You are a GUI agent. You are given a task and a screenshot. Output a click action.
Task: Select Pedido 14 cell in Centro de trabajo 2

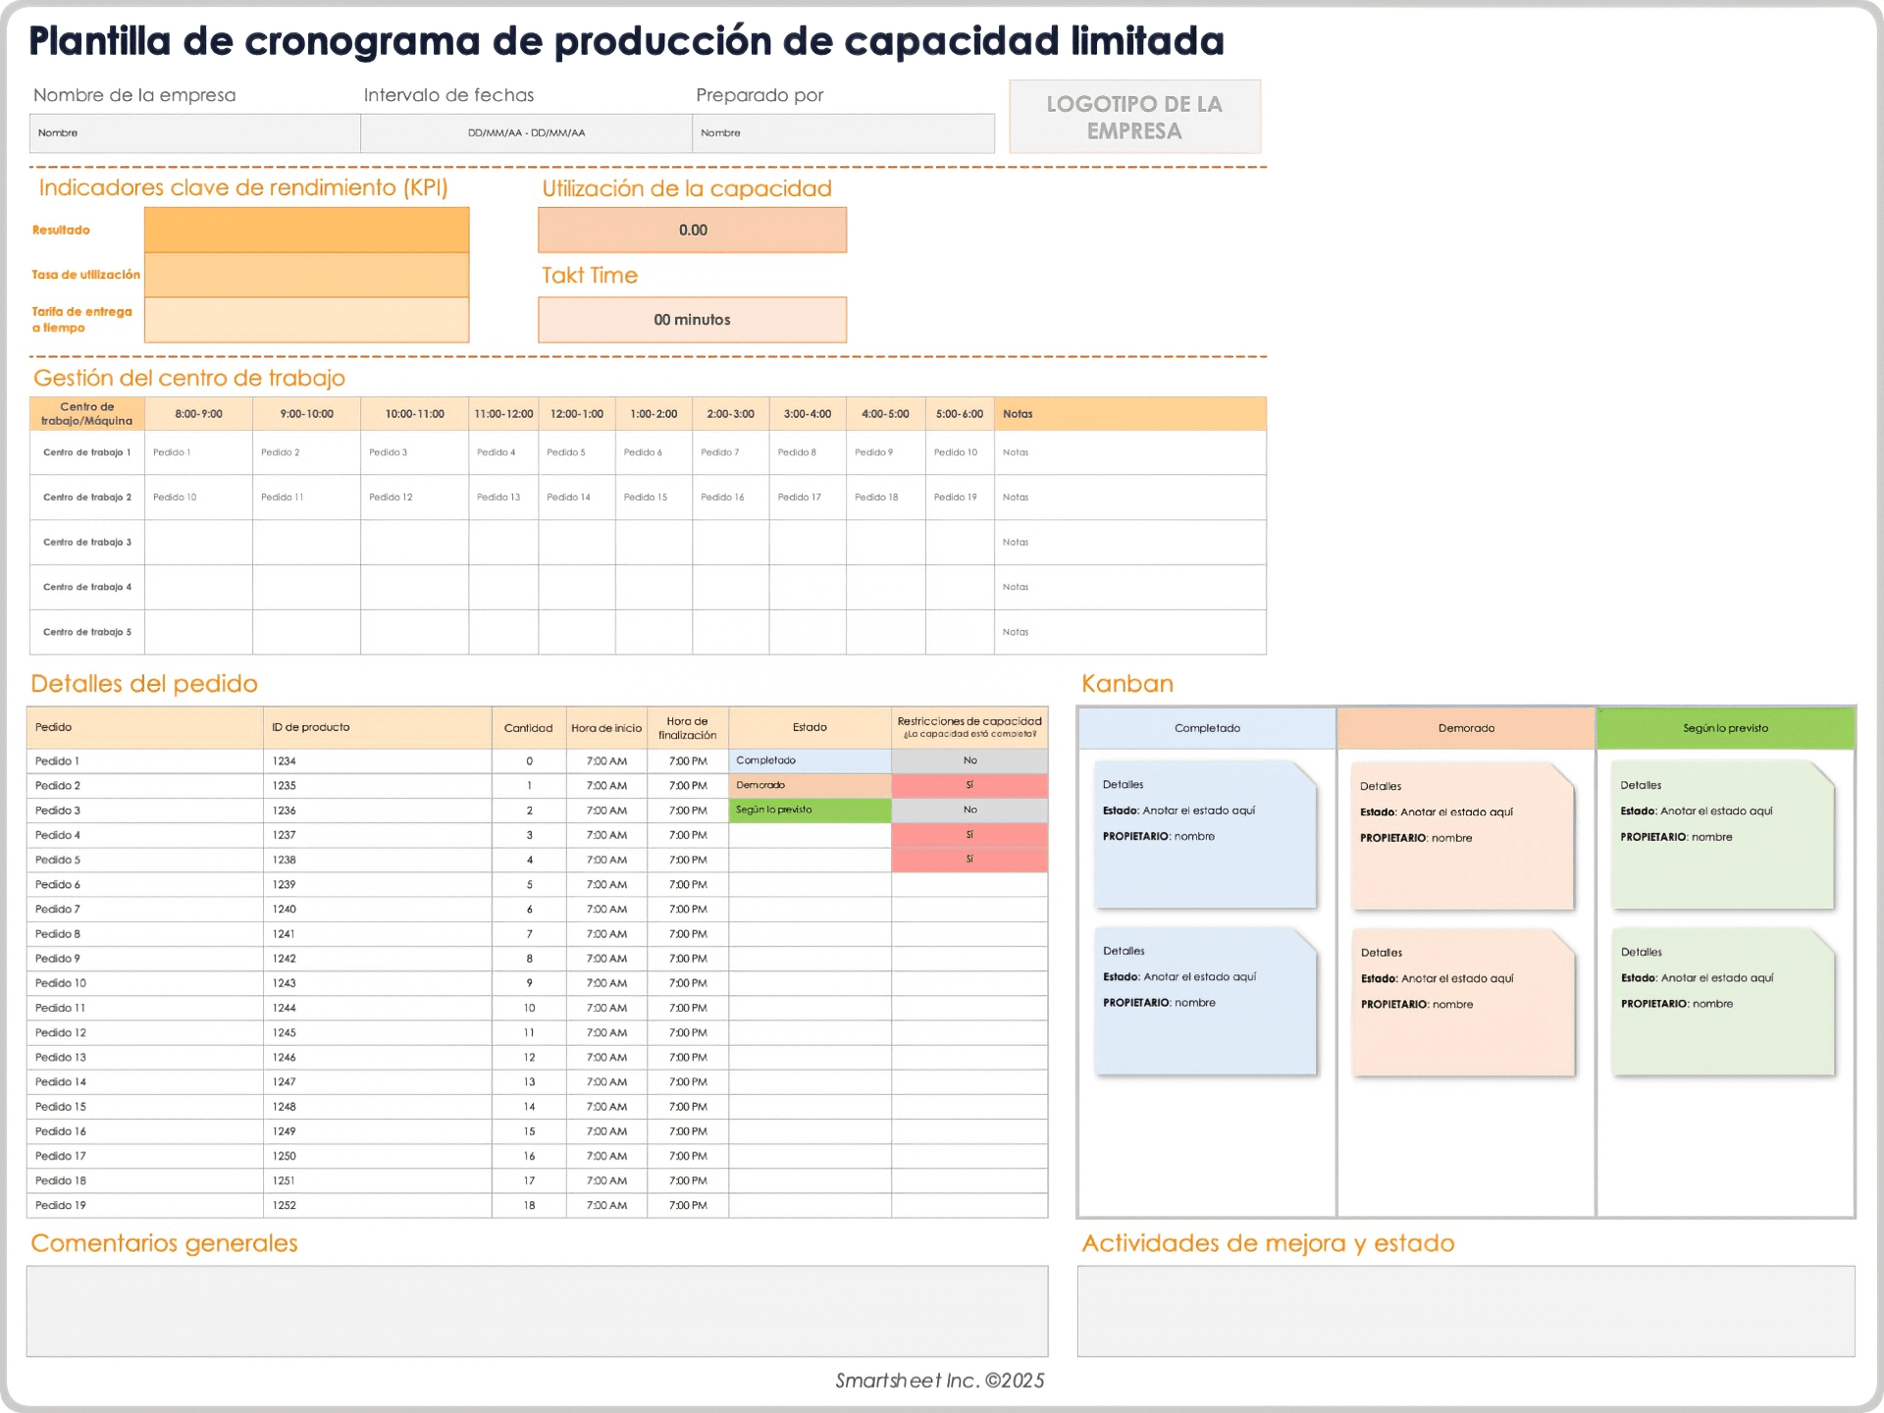(576, 497)
